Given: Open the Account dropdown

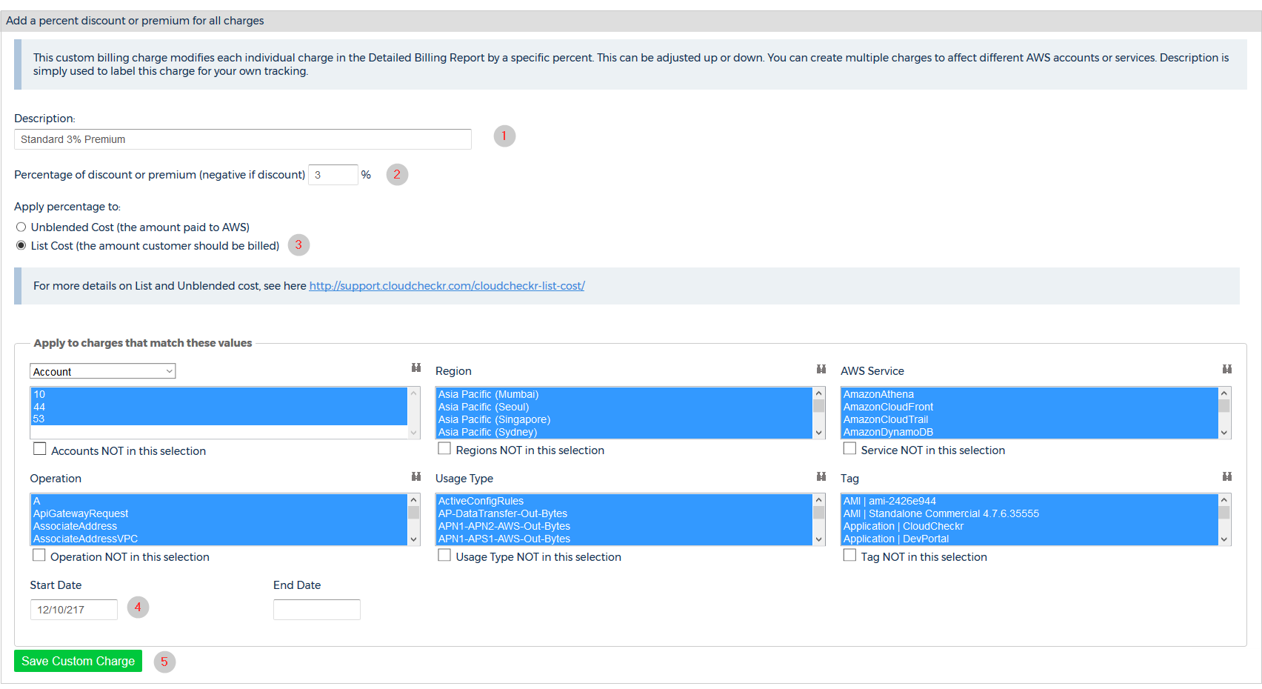Looking at the screenshot, I should pyautogui.click(x=103, y=371).
